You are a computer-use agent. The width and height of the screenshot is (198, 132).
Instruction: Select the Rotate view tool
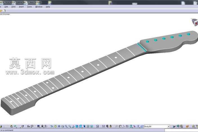62,126
